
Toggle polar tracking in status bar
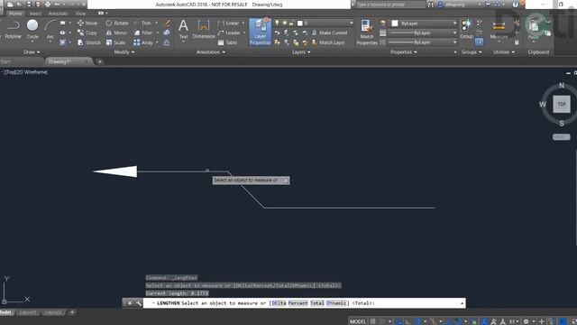point(417,321)
